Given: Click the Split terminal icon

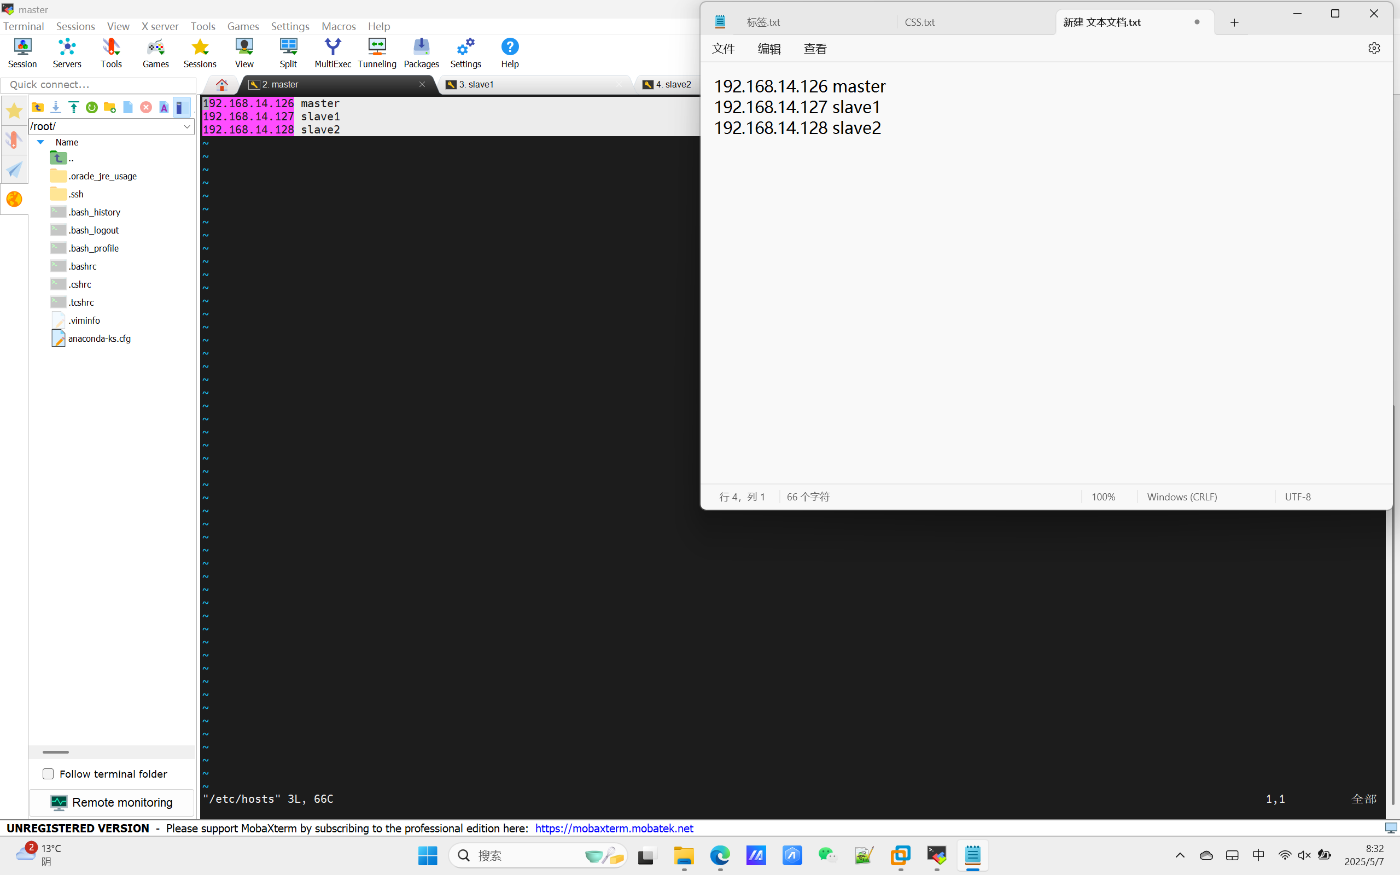Looking at the screenshot, I should point(288,52).
